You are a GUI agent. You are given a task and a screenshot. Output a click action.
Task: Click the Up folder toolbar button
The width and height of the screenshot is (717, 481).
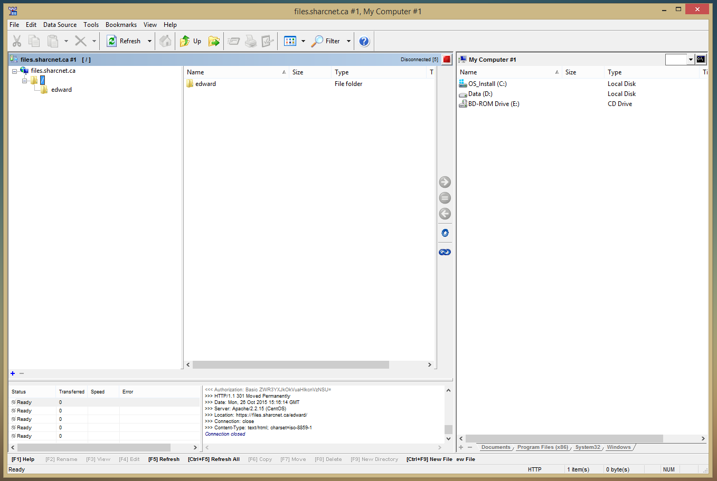point(191,41)
